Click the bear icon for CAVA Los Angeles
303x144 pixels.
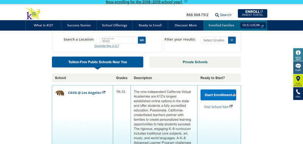point(59,93)
